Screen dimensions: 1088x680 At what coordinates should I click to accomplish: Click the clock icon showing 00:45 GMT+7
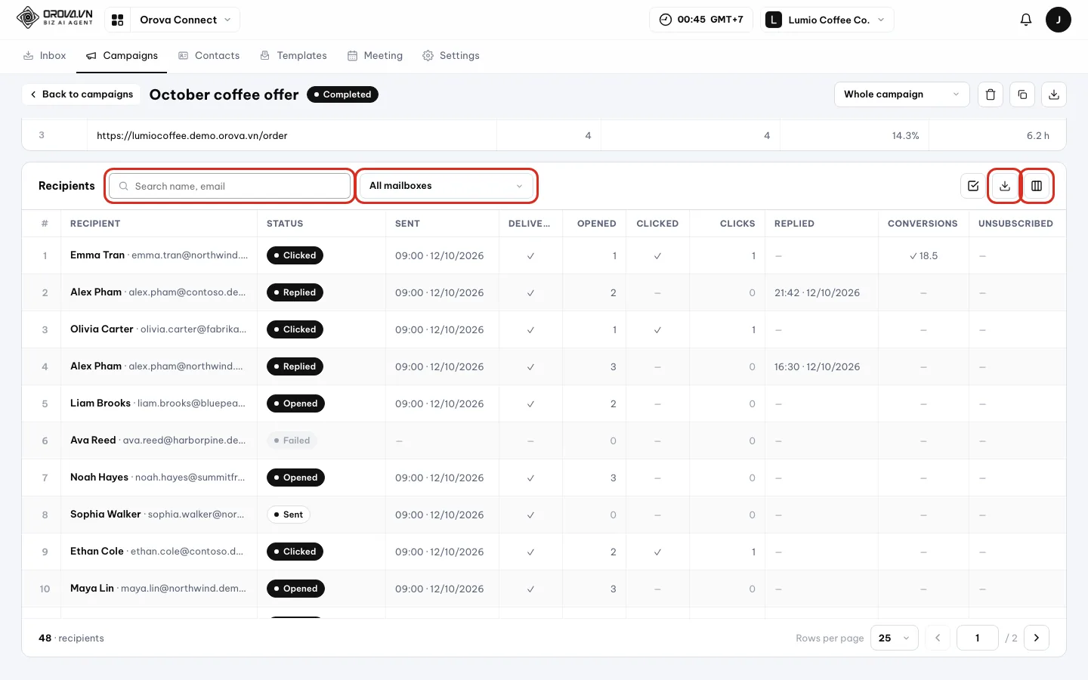tap(666, 20)
